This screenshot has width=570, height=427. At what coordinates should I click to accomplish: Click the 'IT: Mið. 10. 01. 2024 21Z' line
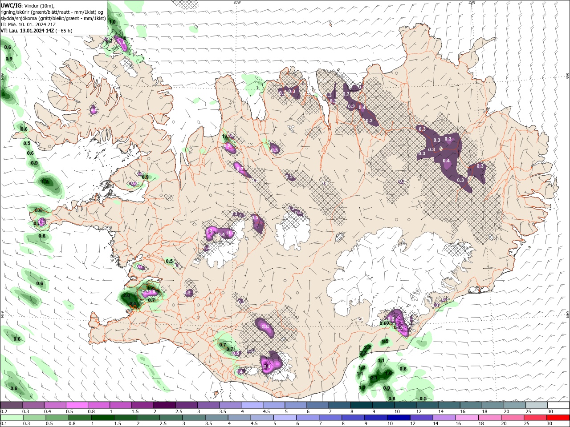pyautogui.click(x=28, y=24)
